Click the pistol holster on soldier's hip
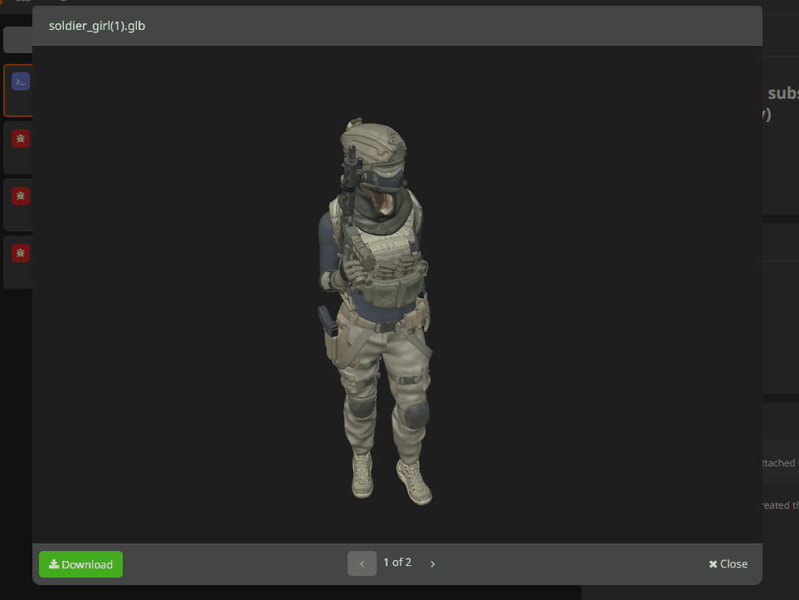The image size is (799, 600). [327, 324]
